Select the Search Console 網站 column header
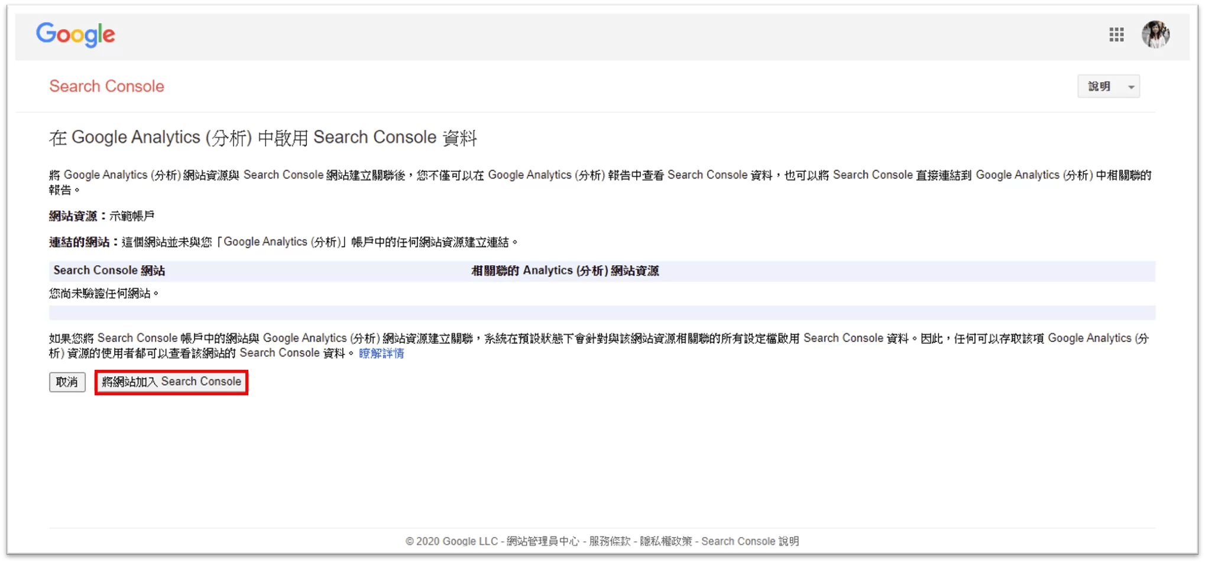The height and width of the screenshot is (563, 1205). click(109, 271)
